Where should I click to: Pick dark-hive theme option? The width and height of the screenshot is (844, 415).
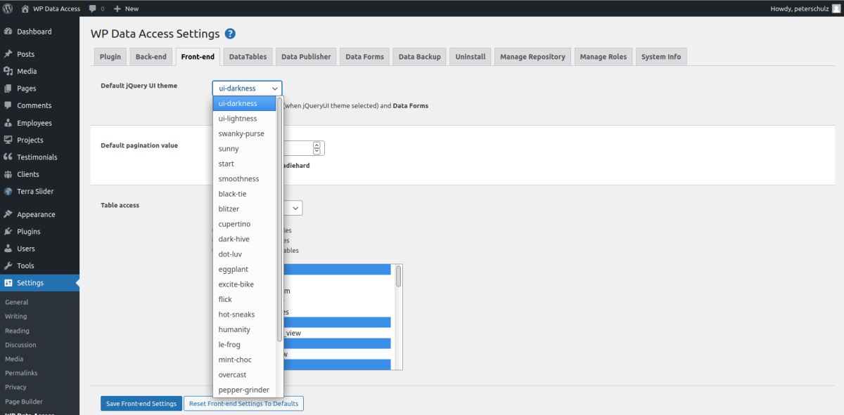click(245, 239)
